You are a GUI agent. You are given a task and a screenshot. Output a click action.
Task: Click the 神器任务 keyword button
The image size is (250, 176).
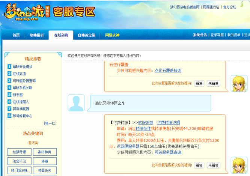45,170
